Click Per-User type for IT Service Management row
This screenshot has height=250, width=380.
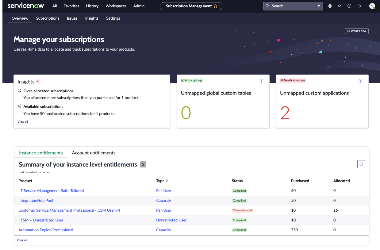click(x=164, y=191)
